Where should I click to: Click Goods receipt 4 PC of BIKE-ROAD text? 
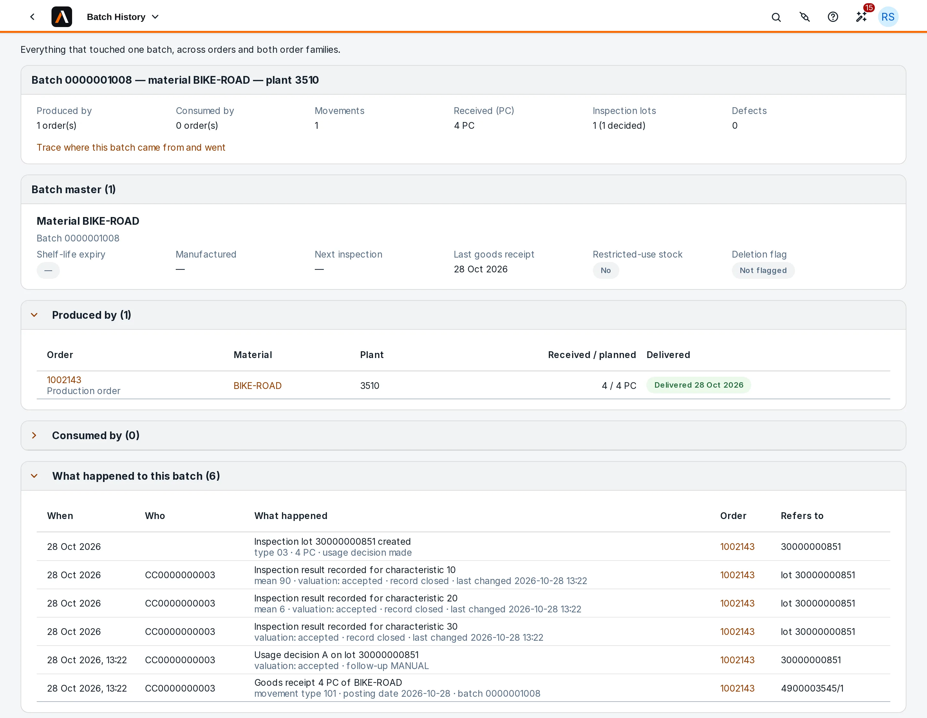(x=328, y=682)
